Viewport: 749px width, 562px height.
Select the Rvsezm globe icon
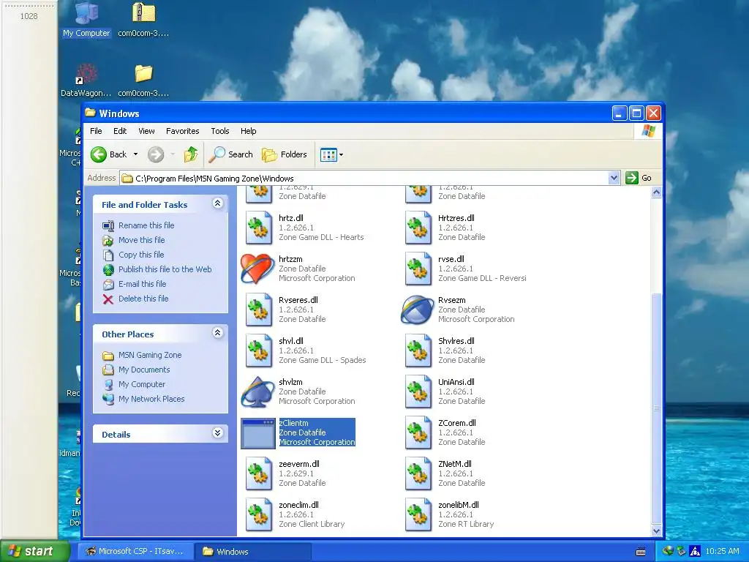417,310
